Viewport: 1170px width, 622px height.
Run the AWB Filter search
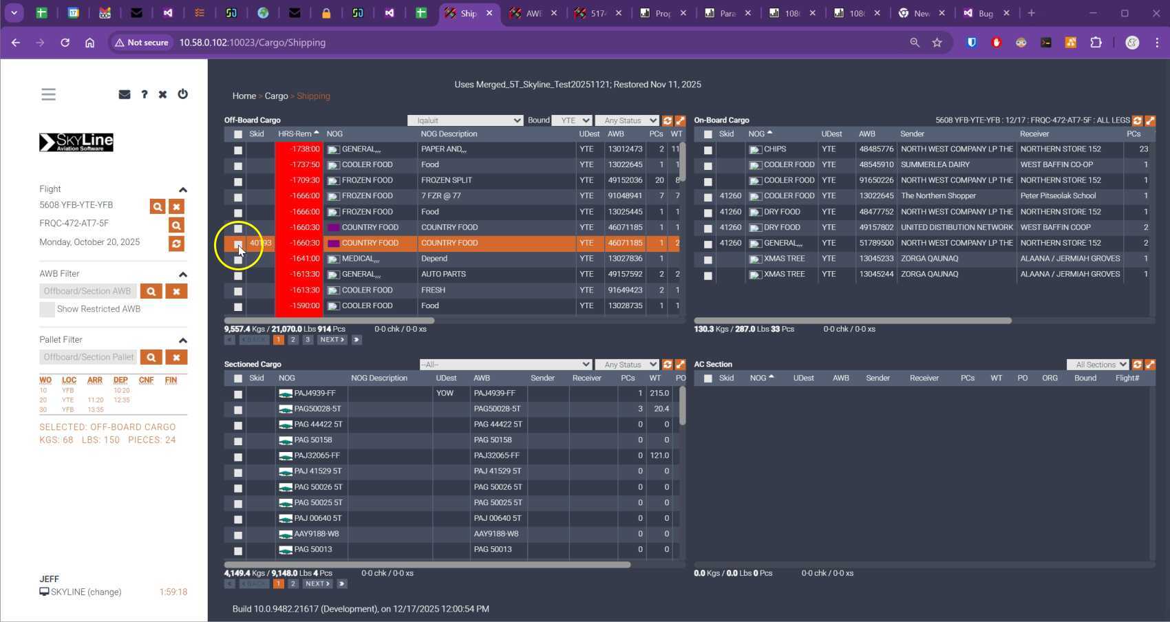pos(151,291)
